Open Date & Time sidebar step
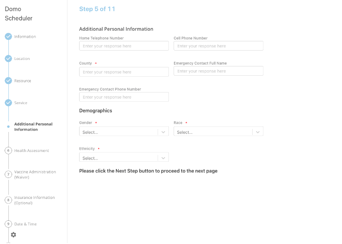This screenshot has height=244, width=342. point(26,224)
